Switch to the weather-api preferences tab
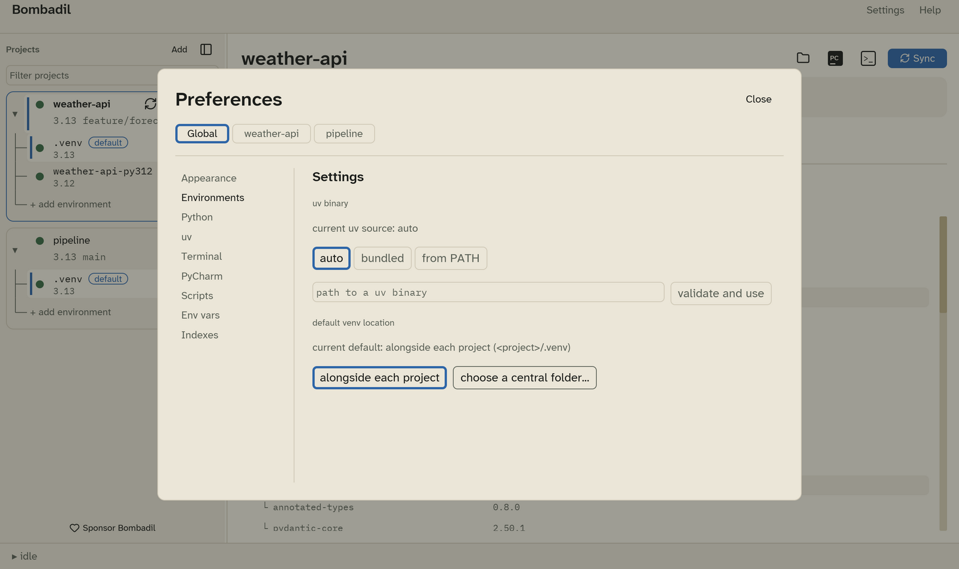This screenshot has width=959, height=569. [x=272, y=134]
